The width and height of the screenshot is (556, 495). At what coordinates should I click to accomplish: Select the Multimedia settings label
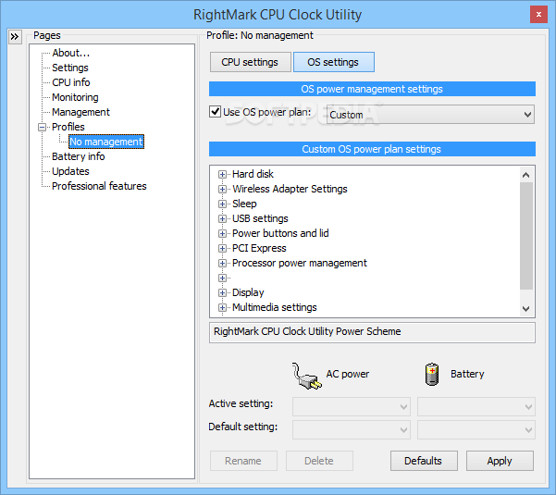click(275, 307)
